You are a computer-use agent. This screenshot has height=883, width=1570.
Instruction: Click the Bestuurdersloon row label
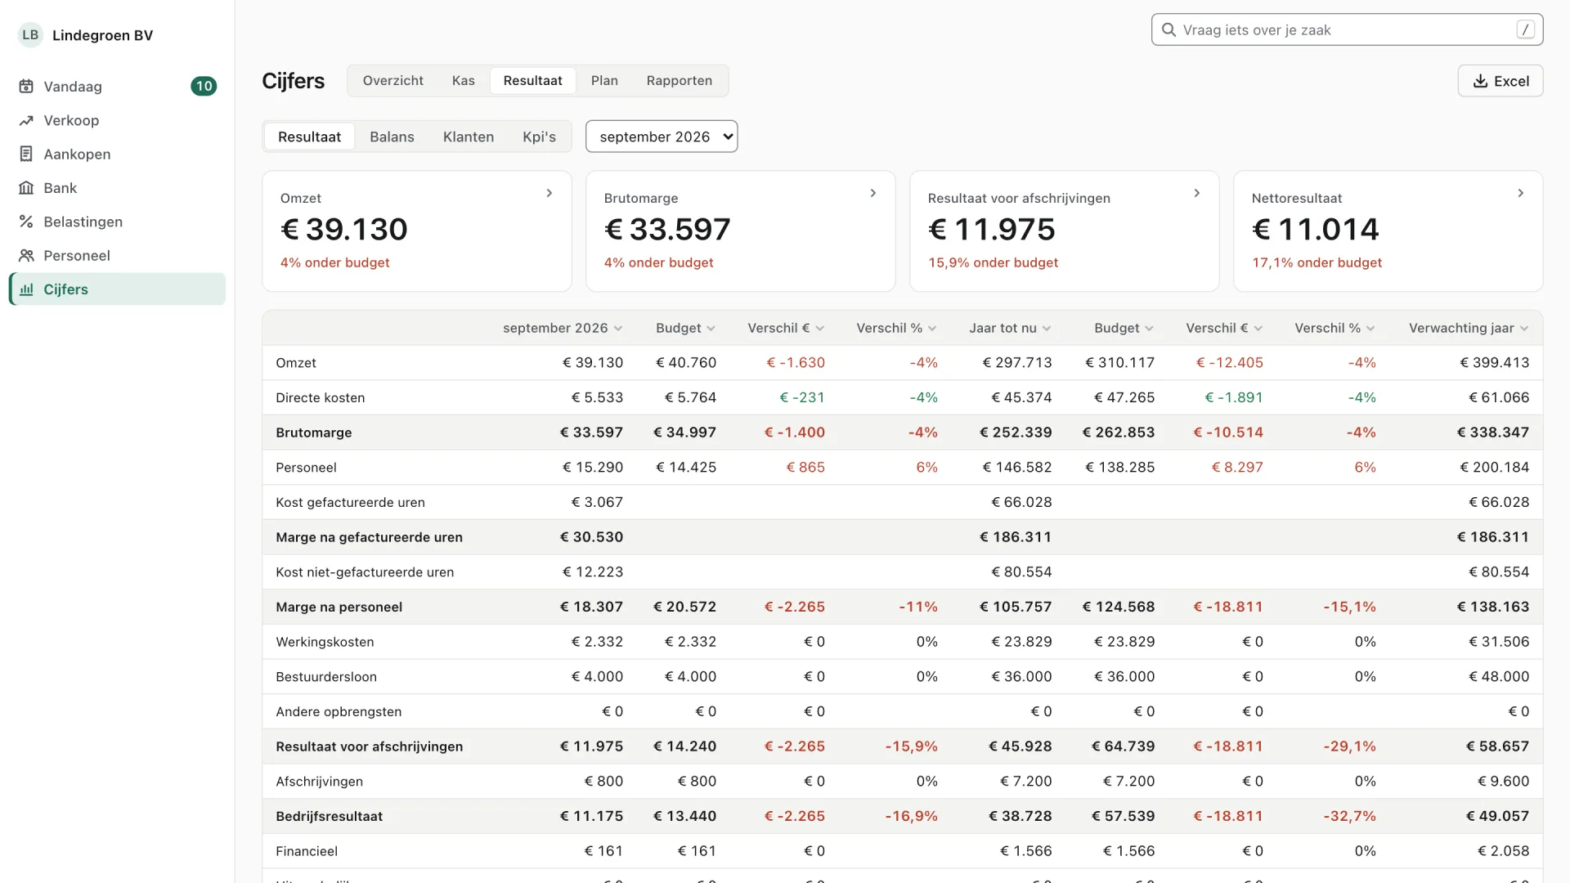(x=326, y=677)
